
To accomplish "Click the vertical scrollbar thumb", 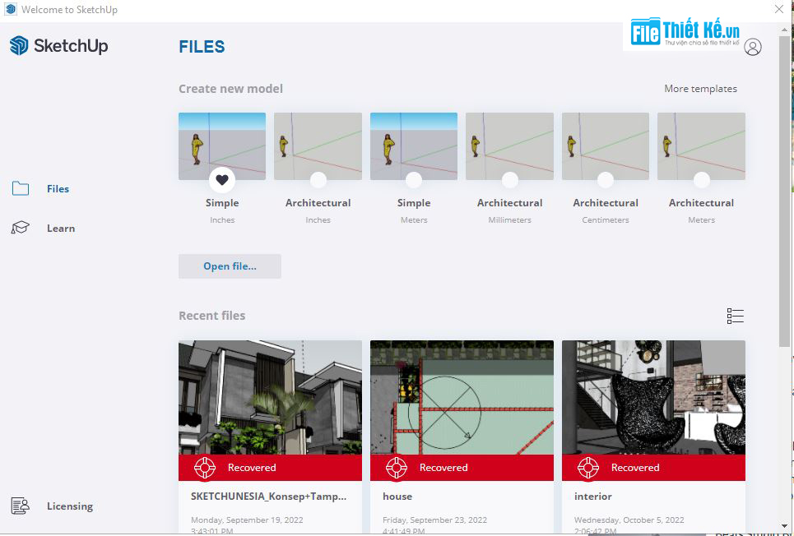I will point(784,192).
